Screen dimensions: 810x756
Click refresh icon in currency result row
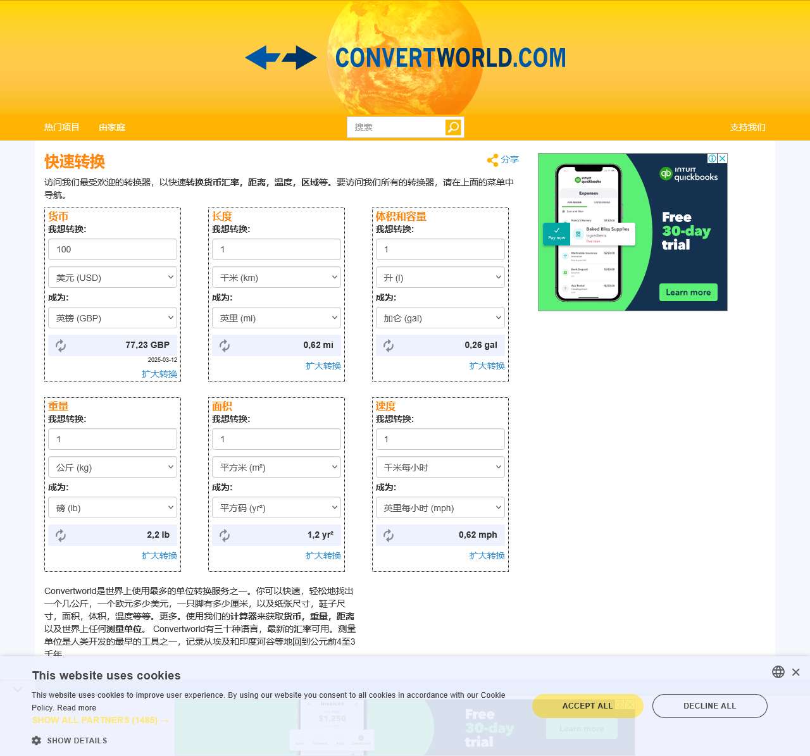coord(61,345)
